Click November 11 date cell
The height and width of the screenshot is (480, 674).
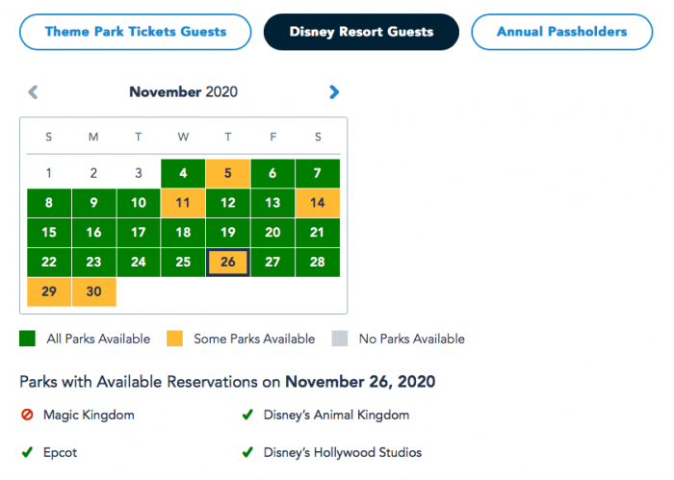click(x=183, y=203)
